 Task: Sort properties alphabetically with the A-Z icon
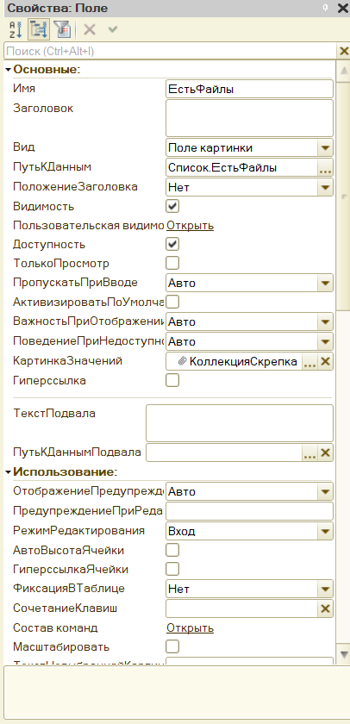pos(16,30)
